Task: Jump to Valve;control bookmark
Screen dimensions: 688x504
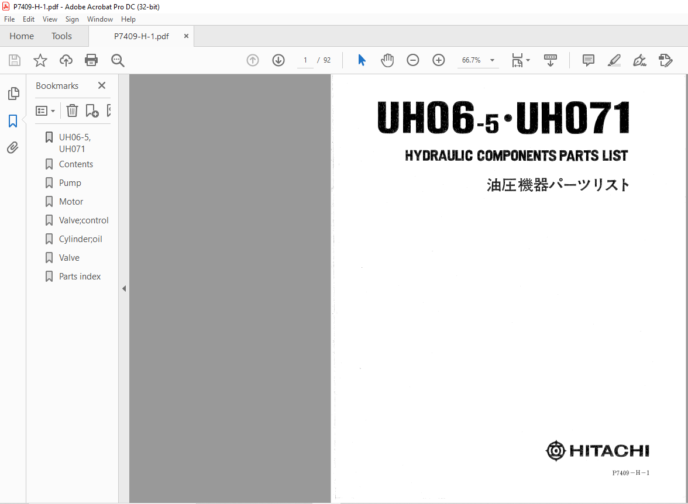Action: pyautogui.click(x=84, y=220)
